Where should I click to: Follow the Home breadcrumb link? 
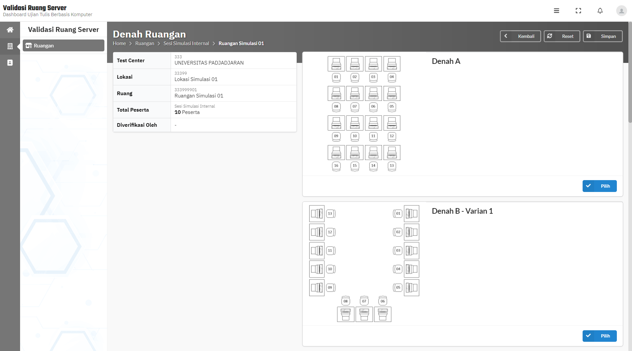pos(119,43)
